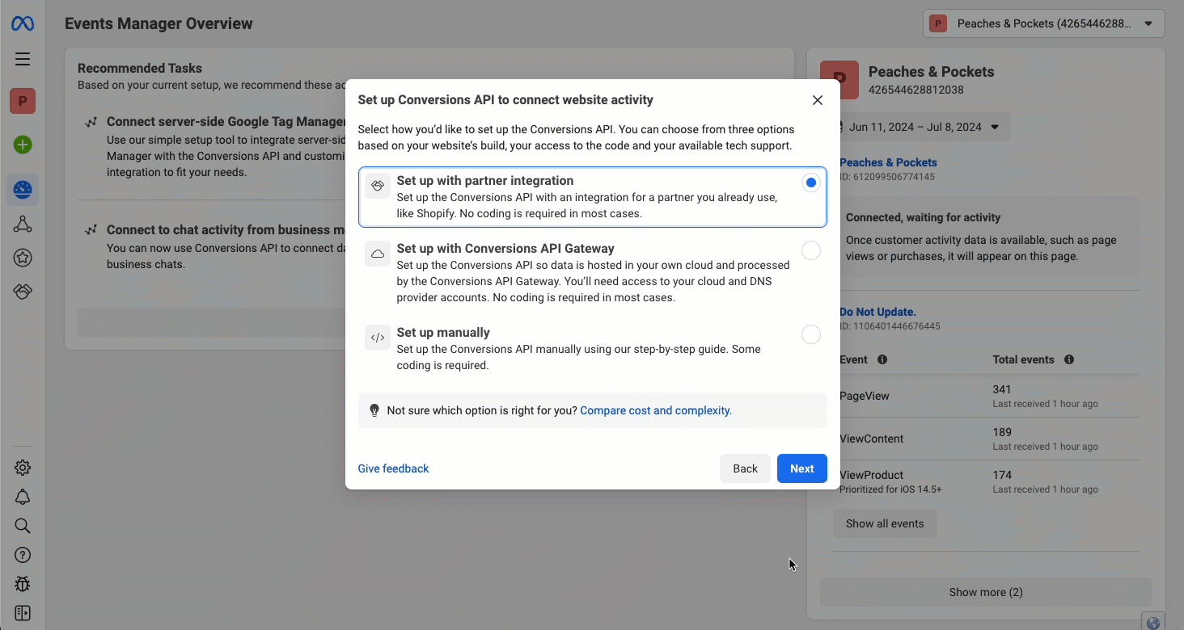Click the bug report icon
The height and width of the screenshot is (630, 1184).
click(x=23, y=584)
